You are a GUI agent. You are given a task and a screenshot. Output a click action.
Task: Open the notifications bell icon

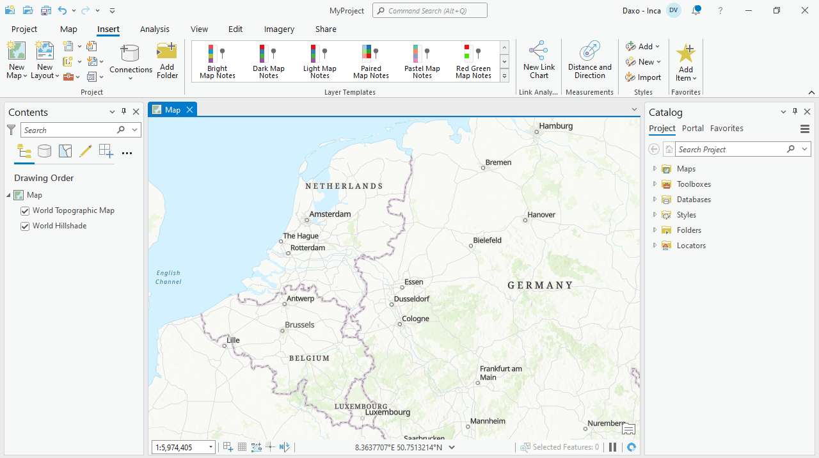pos(696,10)
